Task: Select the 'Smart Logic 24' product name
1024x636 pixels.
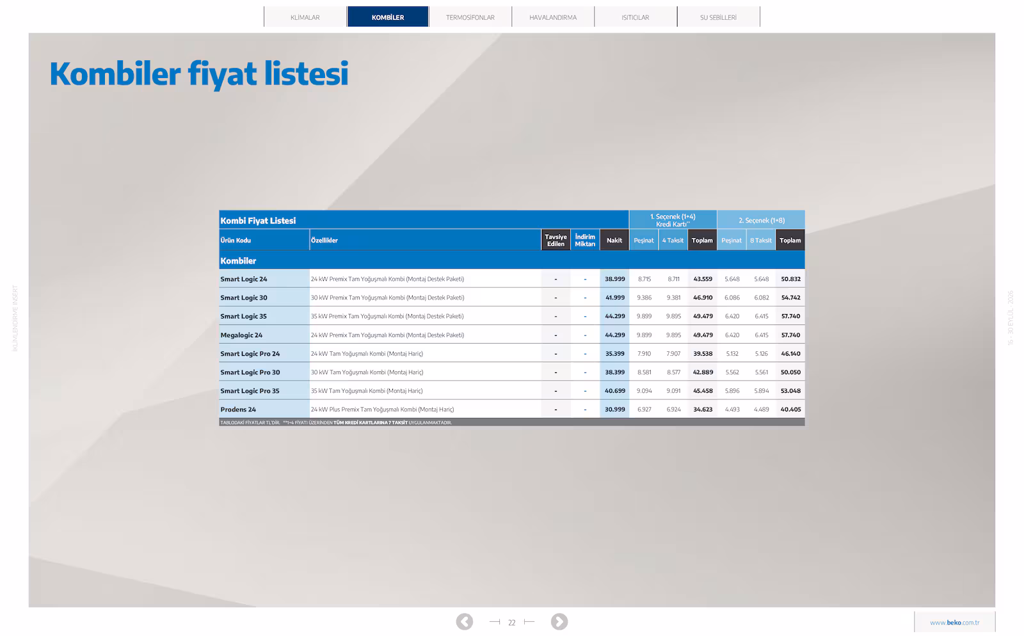Action: (x=244, y=279)
